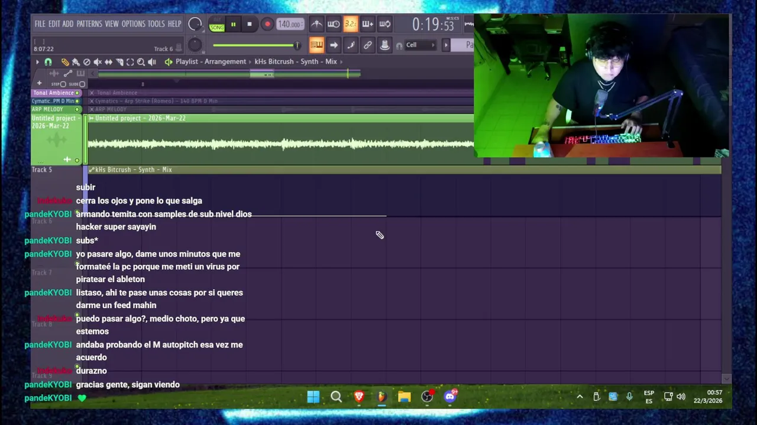757x425 pixels.
Task: Click the plus add-marker button
Action: click(x=39, y=83)
